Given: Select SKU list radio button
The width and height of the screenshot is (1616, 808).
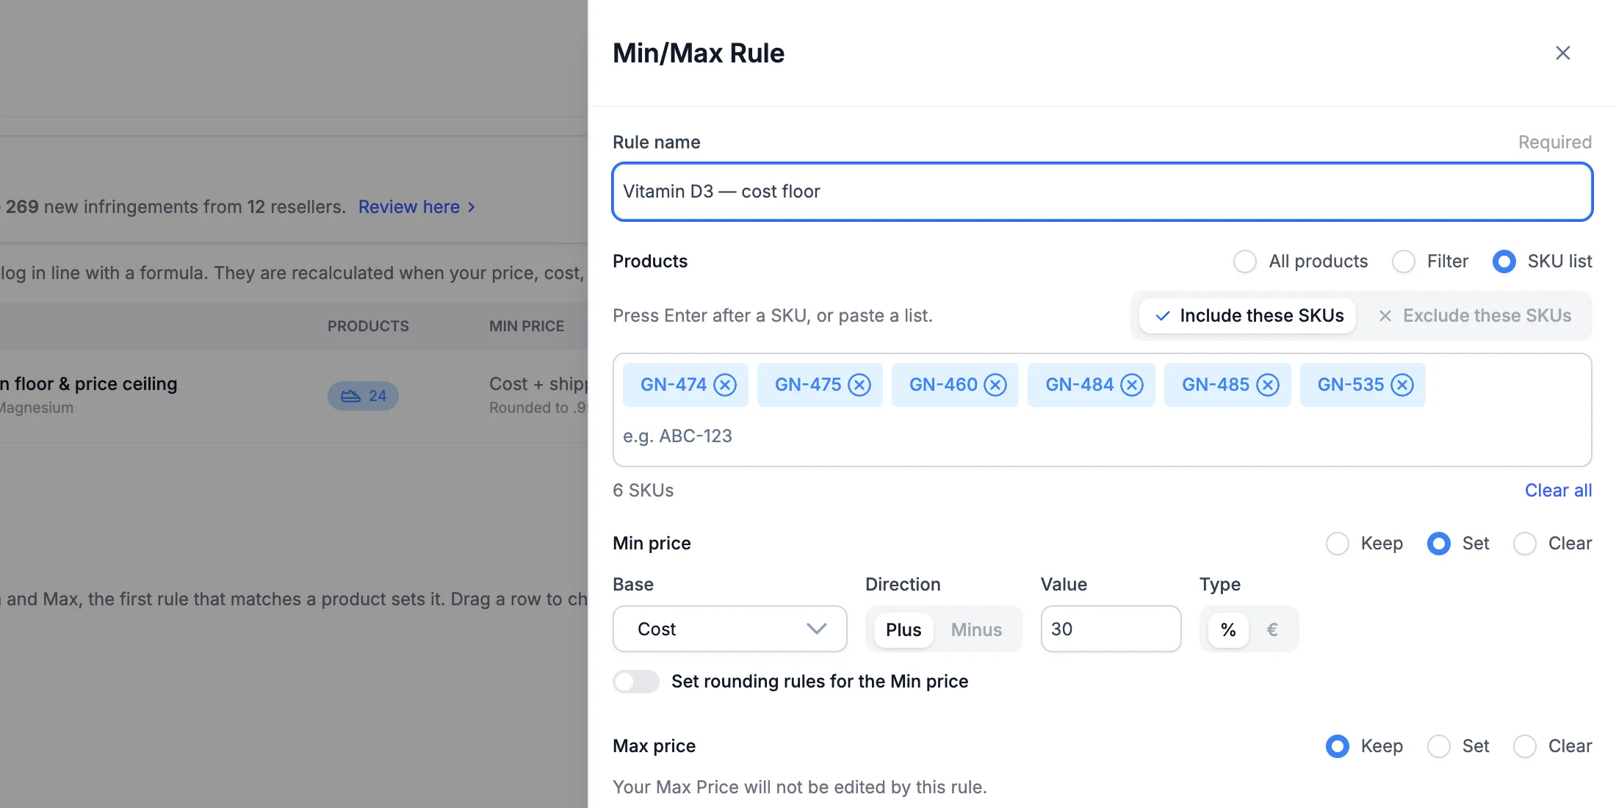Looking at the screenshot, I should (x=1504, y=261).
